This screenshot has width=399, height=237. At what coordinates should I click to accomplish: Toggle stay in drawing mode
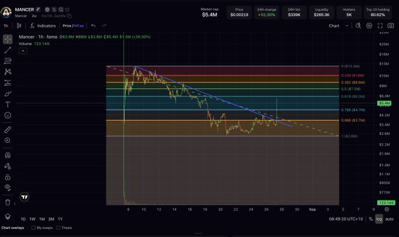pos(8,166)
